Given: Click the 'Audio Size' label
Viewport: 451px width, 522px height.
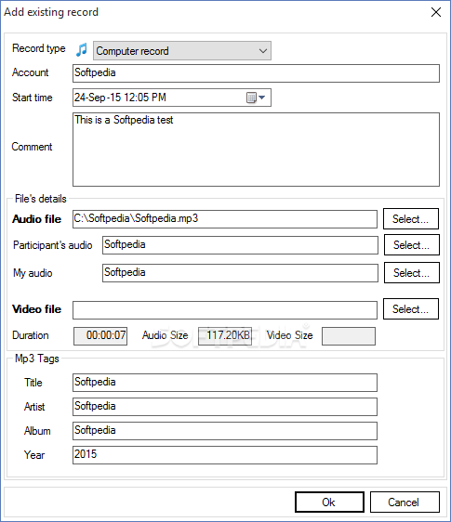Looking at the screenshot, I should pos(165,335).
